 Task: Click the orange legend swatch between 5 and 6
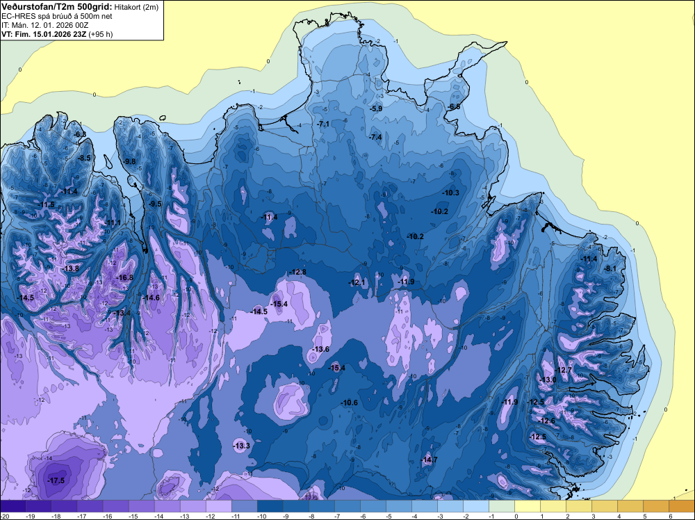656,506
